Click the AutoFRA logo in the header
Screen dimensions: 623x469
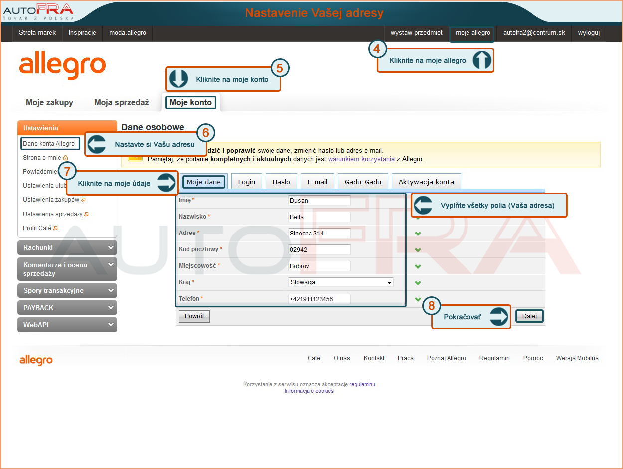(x=38, y=12)
